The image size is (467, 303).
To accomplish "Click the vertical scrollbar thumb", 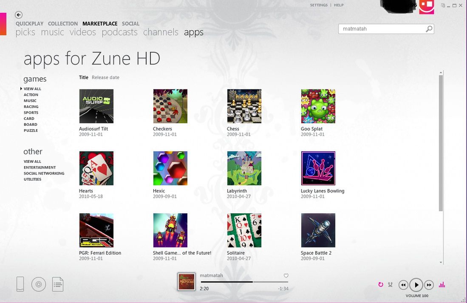I will [441, 143].
